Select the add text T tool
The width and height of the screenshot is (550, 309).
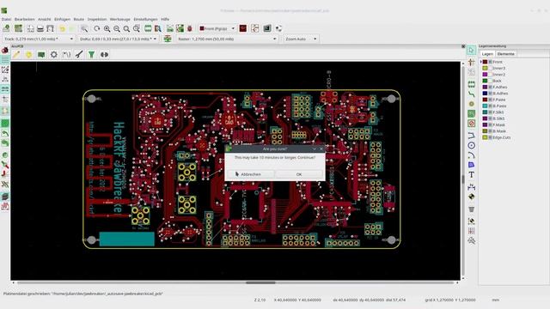coord(472,174)
